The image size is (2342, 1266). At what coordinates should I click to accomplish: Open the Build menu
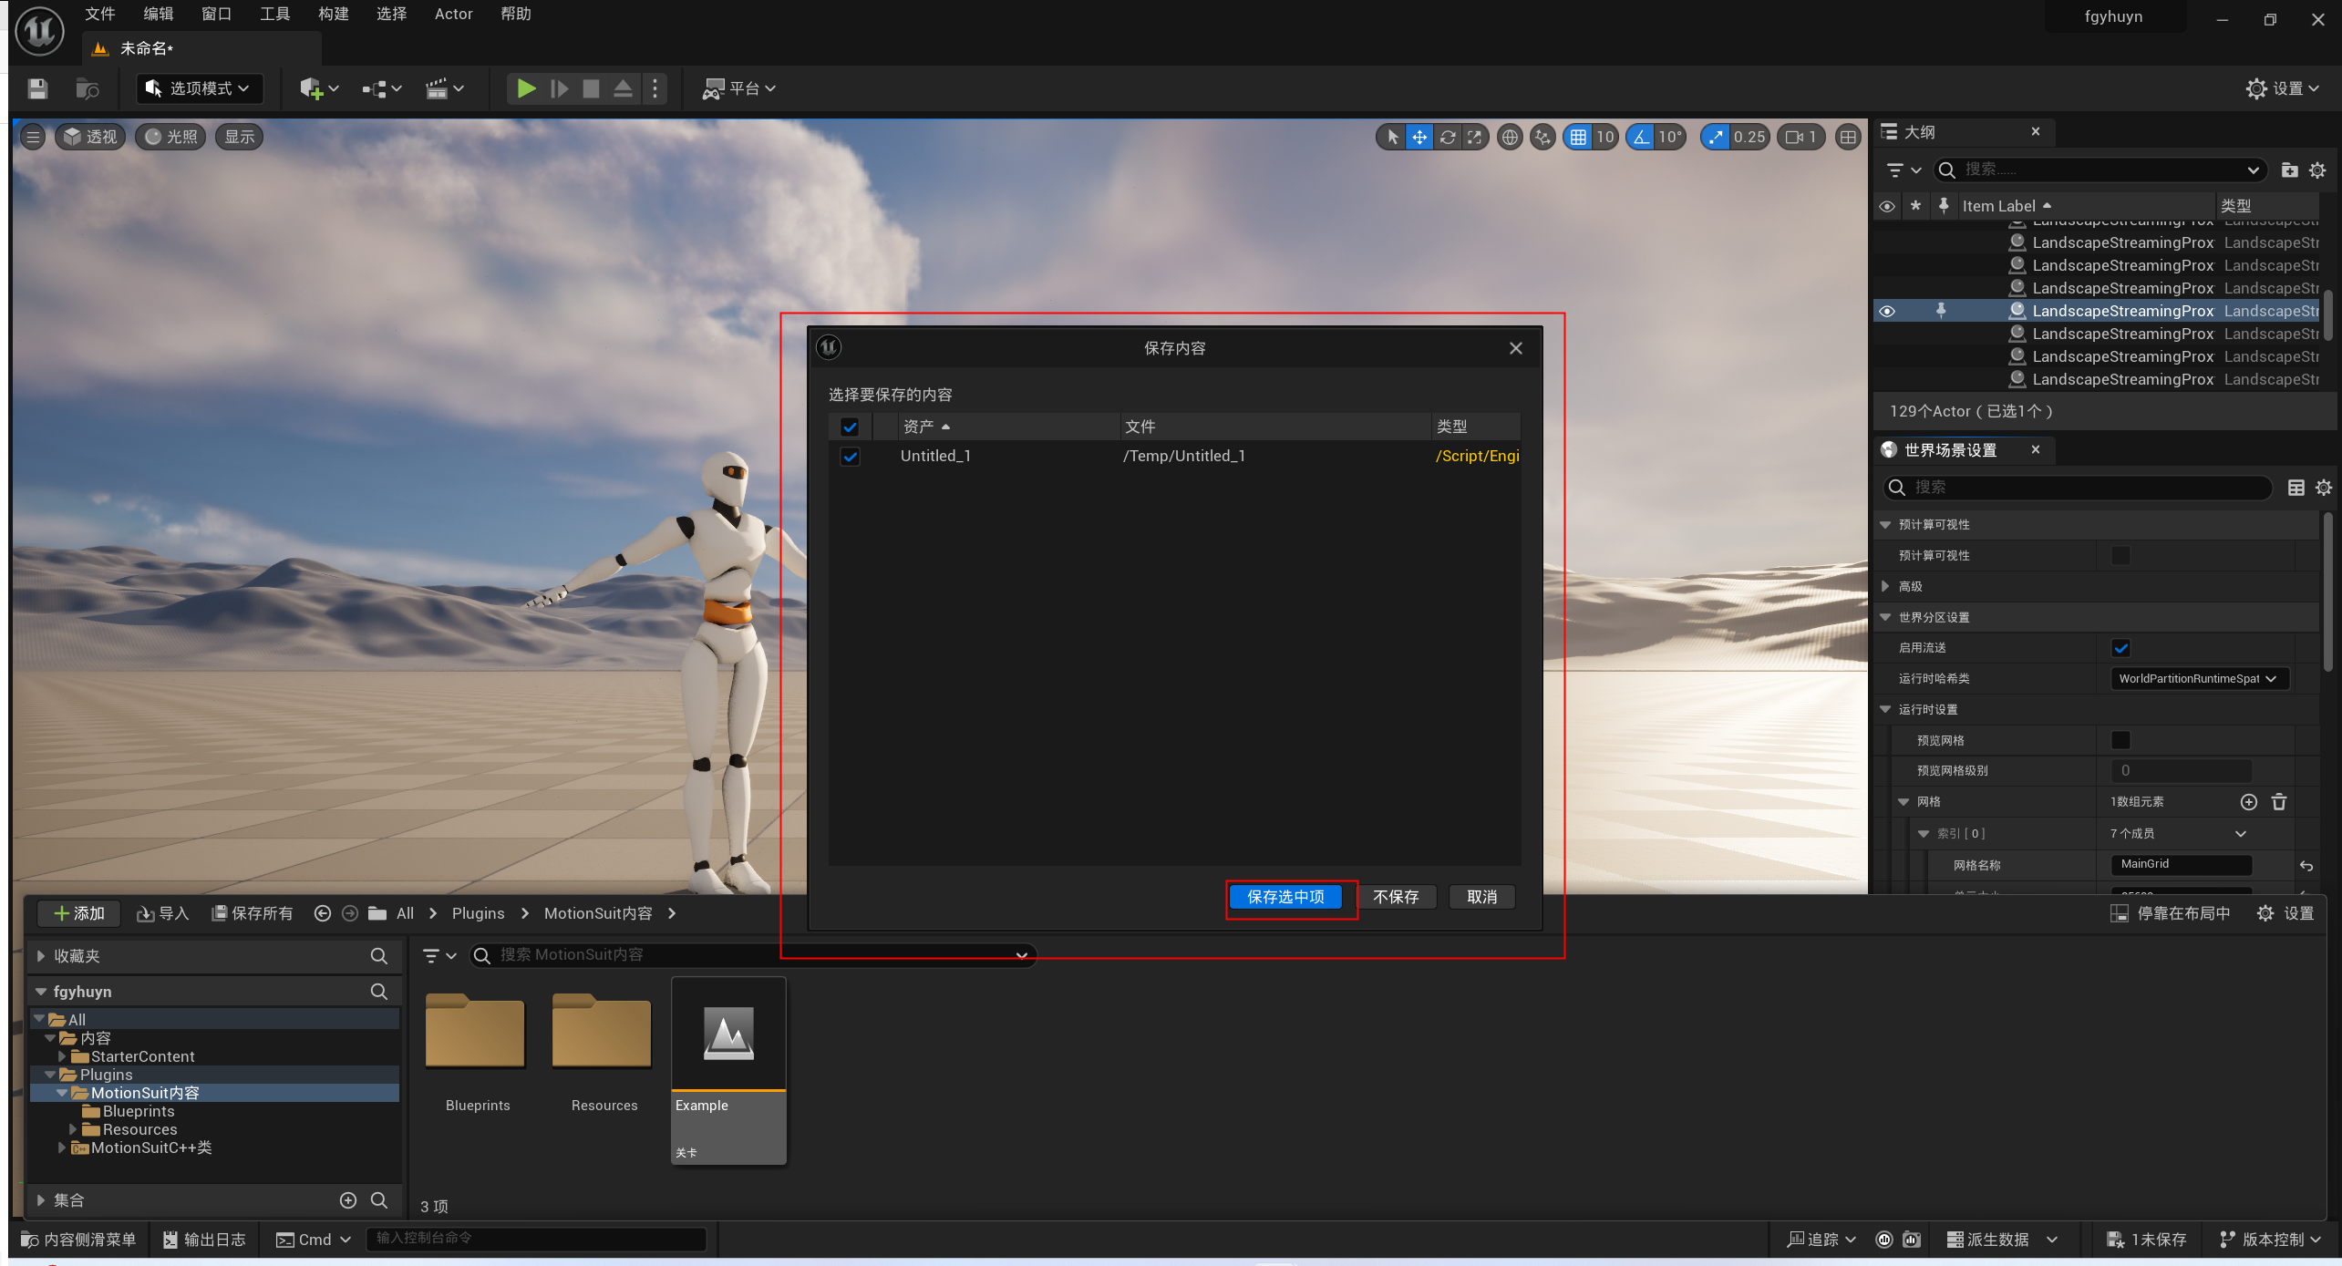tap(333, 14)
